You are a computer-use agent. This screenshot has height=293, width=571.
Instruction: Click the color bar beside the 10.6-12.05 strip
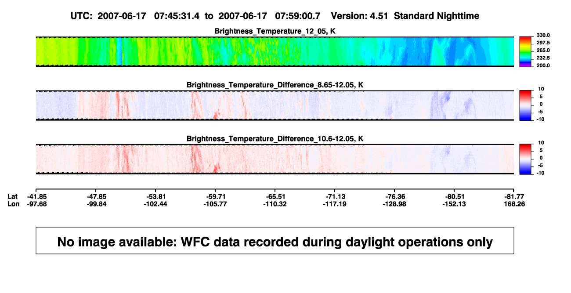[x=525, y=159]
